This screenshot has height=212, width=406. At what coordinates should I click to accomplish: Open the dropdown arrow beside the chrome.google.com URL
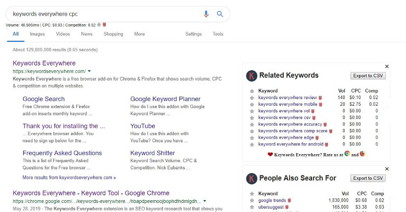(204, 201)
